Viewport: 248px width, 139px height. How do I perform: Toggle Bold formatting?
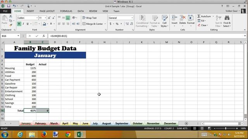tap(19, 24)
